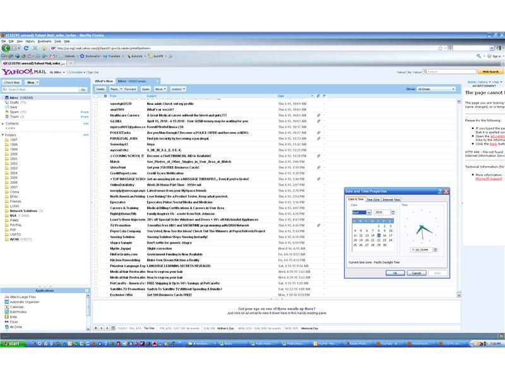Check the Epocrates email checkbox
This screenshot has width=505, height=379.
[x=96, y=202]
